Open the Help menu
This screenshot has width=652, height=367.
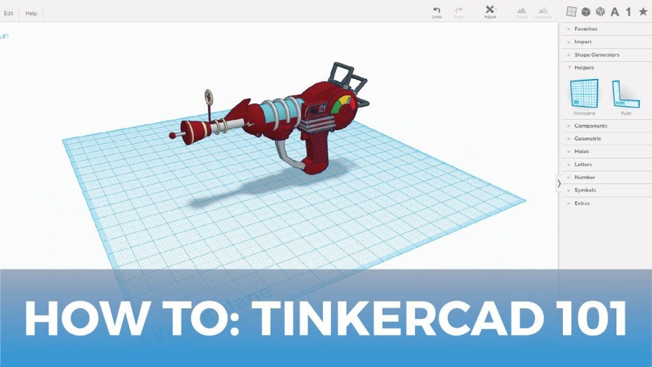(x=31, y=13)
